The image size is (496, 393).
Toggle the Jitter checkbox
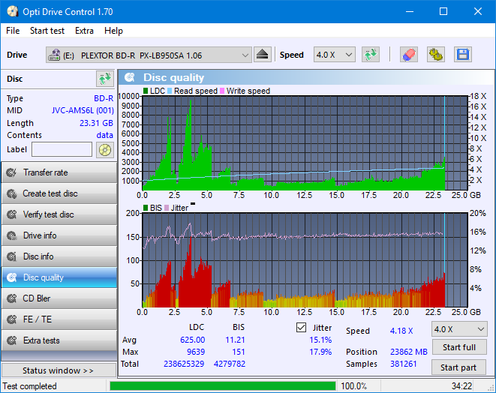click(x=301, y=328)
